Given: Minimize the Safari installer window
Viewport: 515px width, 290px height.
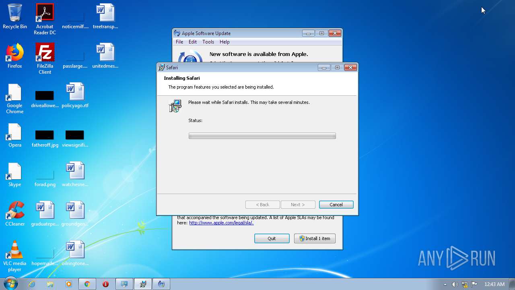Looking at the screenshot, I should [x=324, y=68].
